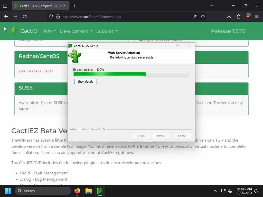Screen dimensions: 263x197
Task: Expand the Info navigation dropdown
Action: pyautogui.click(x=50, y=31)
